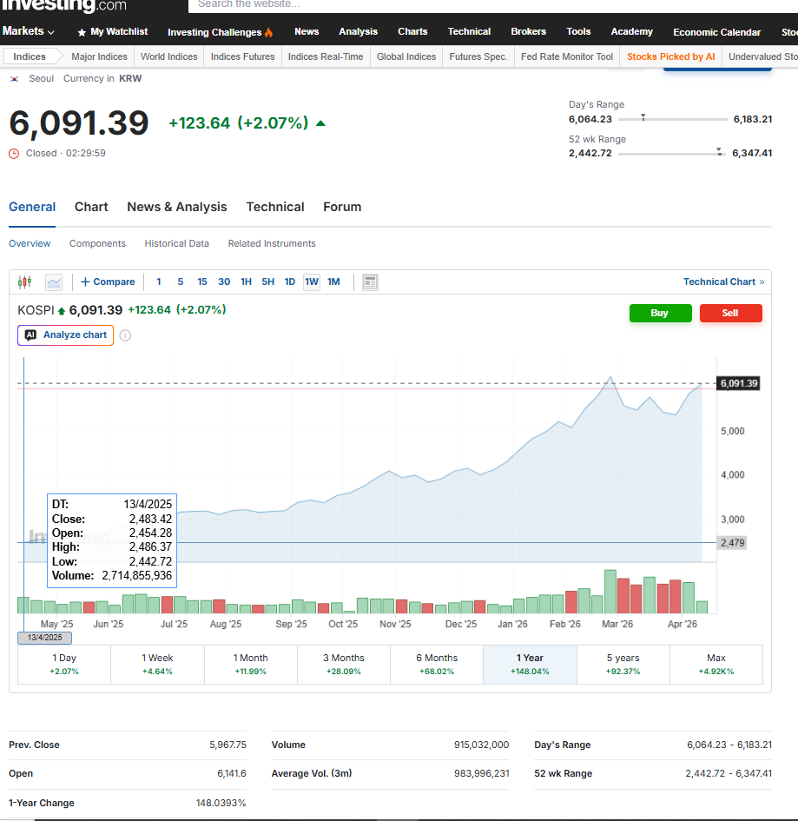Set chart interval to 1H
The image size is (798, 821).
pos(246,281)
